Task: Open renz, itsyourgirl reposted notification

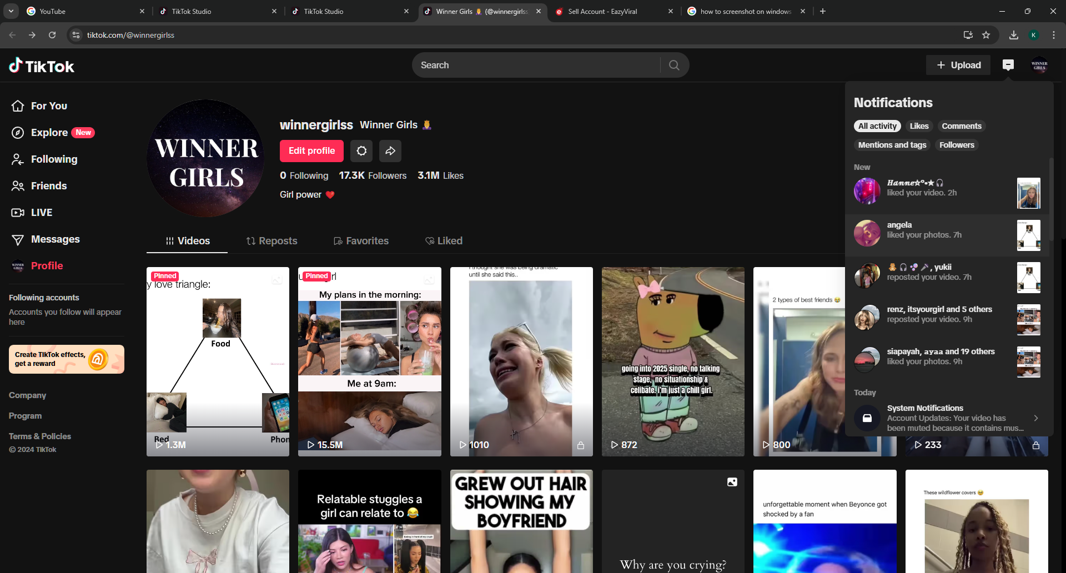Action: (x=947, y=320)
